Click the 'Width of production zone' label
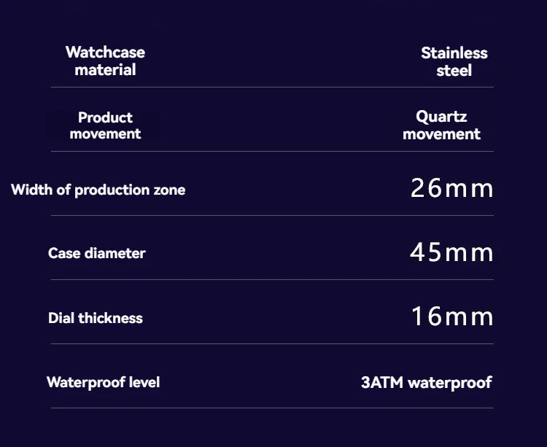Viewport: 547px width, 447px height. tap(98, 190)
